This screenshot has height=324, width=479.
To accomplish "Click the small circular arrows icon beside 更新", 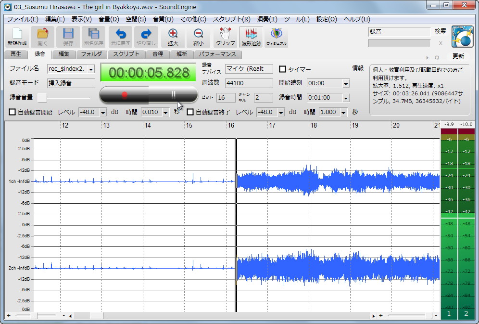I will [437, 57].
